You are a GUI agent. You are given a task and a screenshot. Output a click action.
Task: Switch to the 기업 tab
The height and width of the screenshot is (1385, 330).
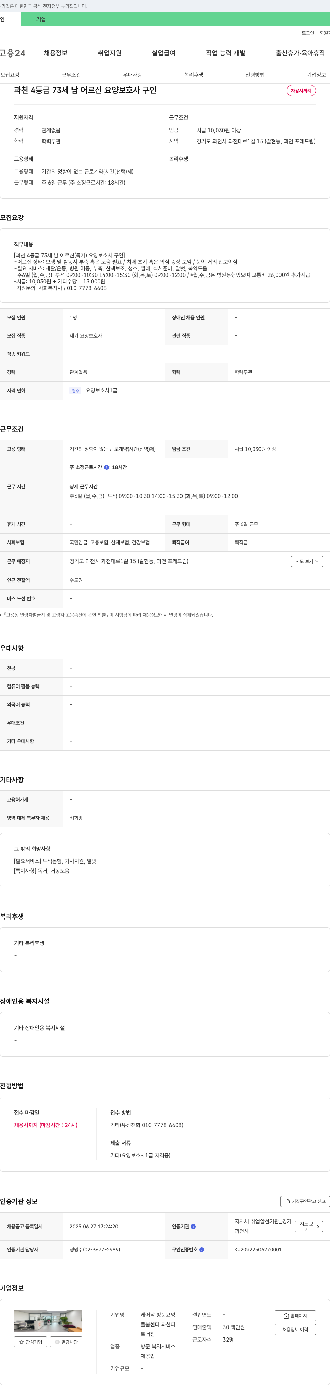(41, 19)
